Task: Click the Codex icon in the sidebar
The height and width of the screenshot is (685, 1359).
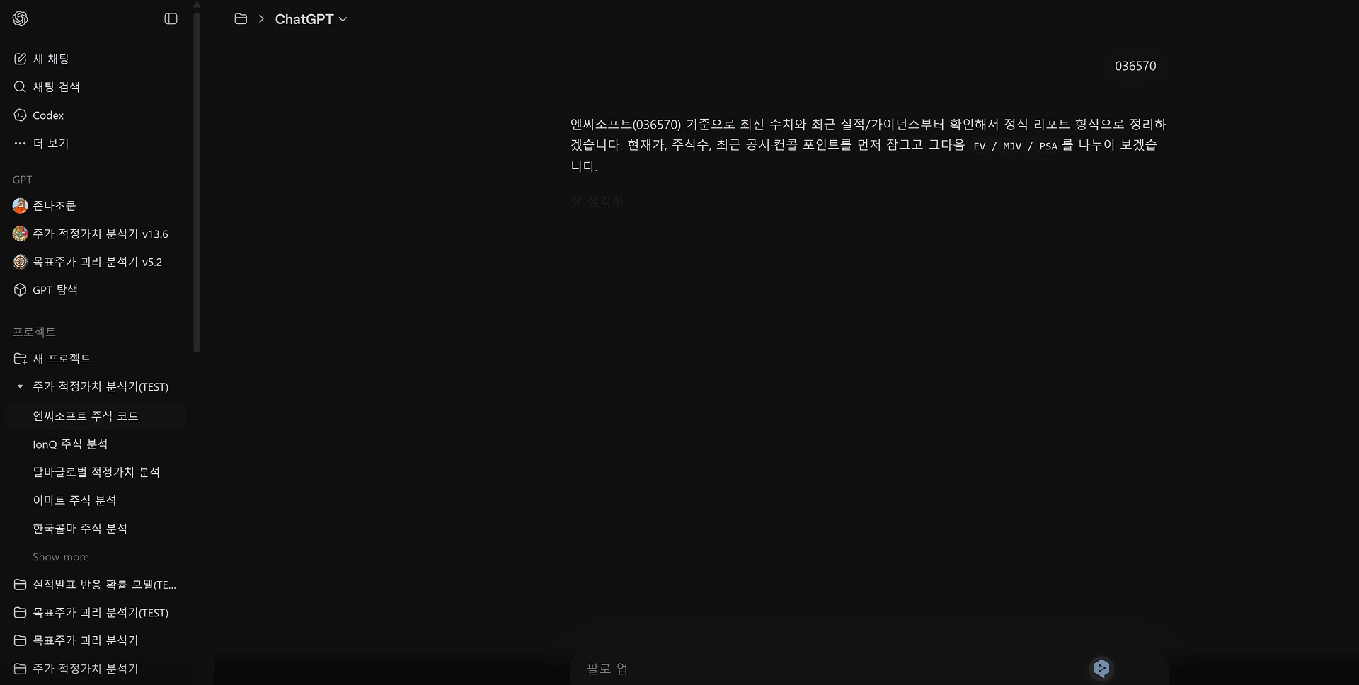Action: point(20,115)
